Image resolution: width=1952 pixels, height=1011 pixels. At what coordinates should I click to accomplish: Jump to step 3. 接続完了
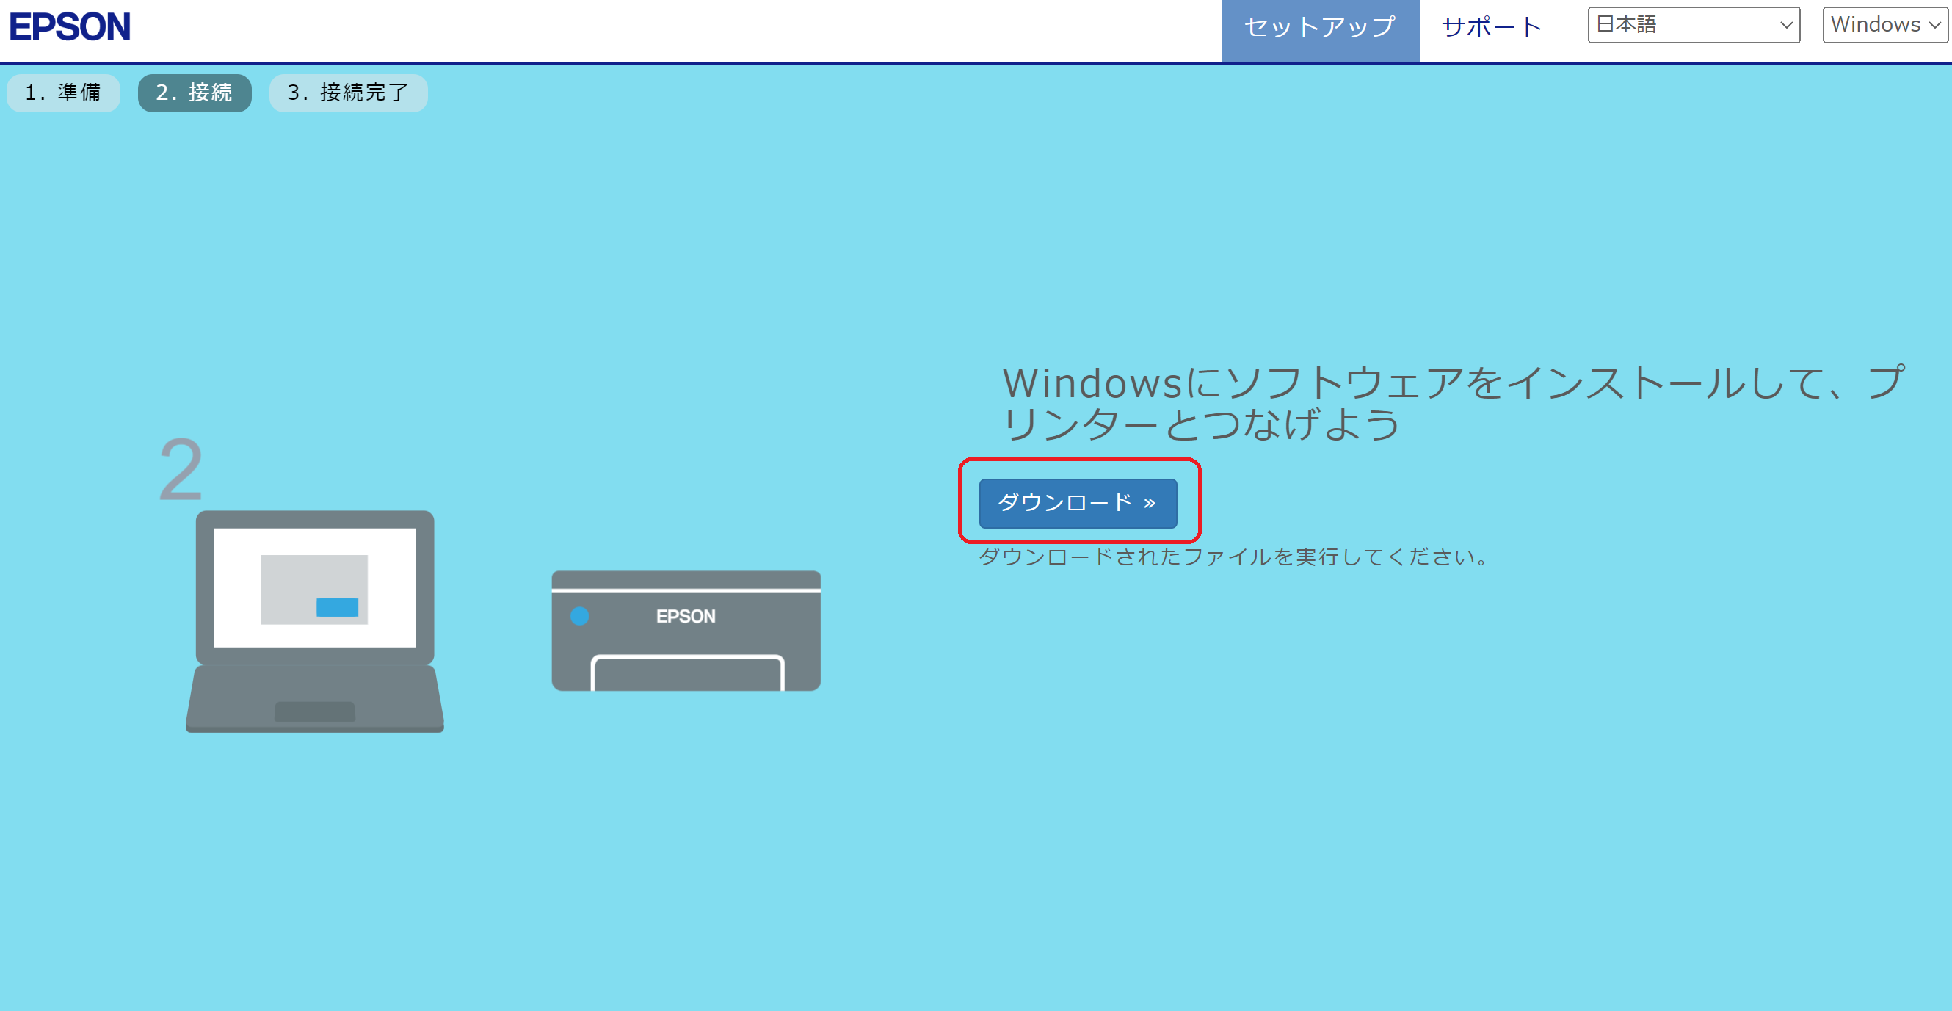click(348, 93)
